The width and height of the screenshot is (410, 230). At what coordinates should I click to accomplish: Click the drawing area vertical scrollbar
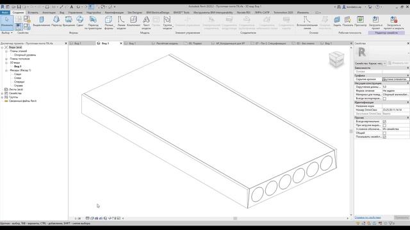(x=351, y=132)
